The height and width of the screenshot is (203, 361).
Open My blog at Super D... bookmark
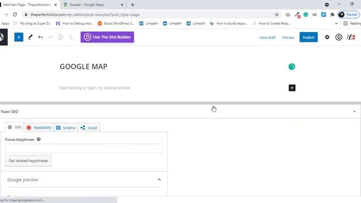(32, 24)
